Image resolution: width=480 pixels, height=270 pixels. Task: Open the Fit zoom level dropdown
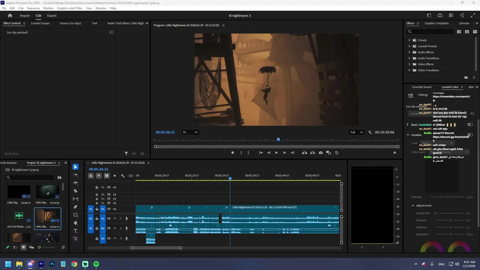point(190,132)
